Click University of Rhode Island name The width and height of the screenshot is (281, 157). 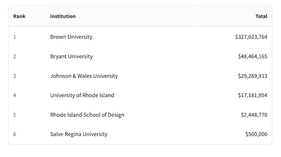[82, 96]
